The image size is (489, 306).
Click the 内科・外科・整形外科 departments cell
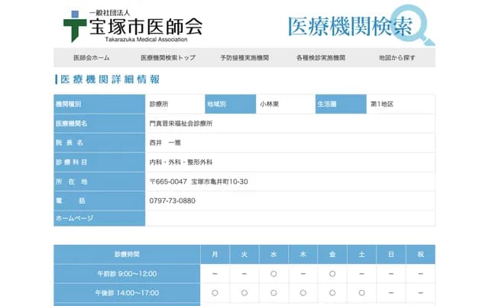point(181,162)
